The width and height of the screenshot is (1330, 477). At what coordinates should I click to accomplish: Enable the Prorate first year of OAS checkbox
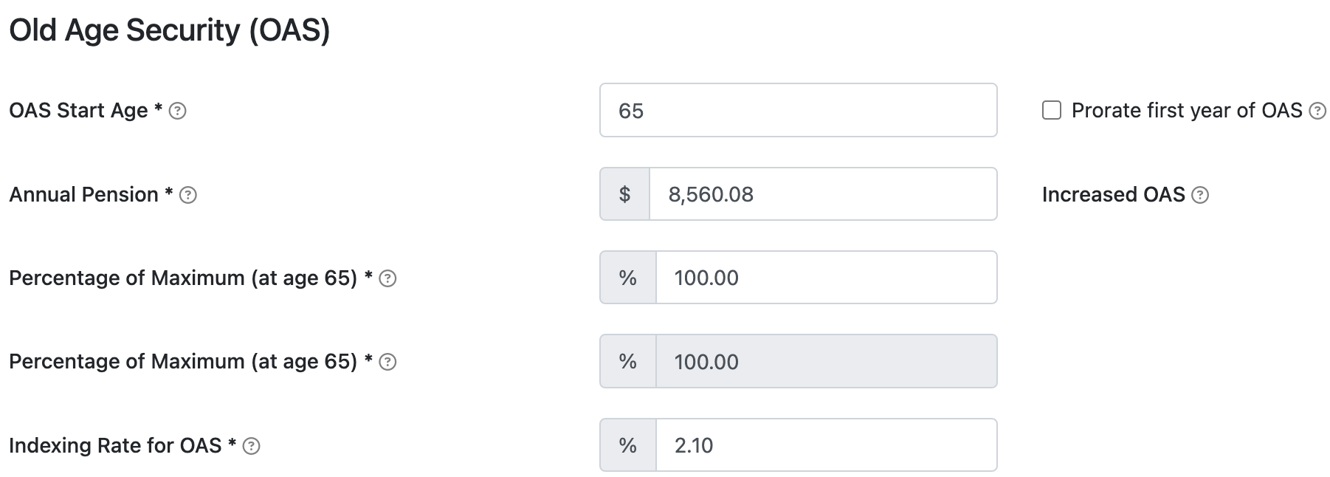click(1051, 111)
